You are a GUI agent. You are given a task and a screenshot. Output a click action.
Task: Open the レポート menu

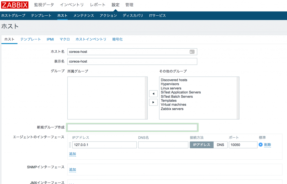point(98,5)
